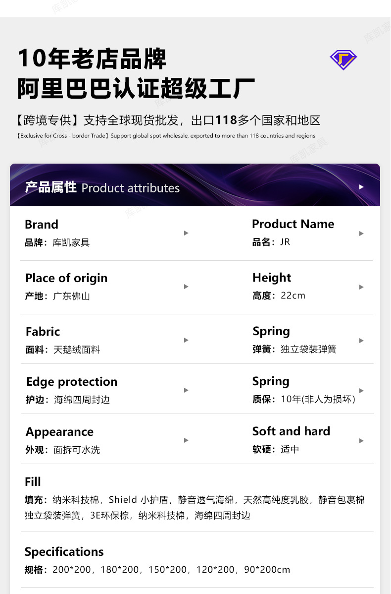Screen dimensions: 391x594
Task: Click arrow beside Height 22cm
Action: tap(361, 287)
